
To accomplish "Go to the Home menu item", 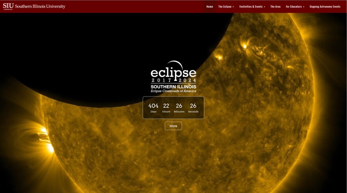I will tap(209, 7).
